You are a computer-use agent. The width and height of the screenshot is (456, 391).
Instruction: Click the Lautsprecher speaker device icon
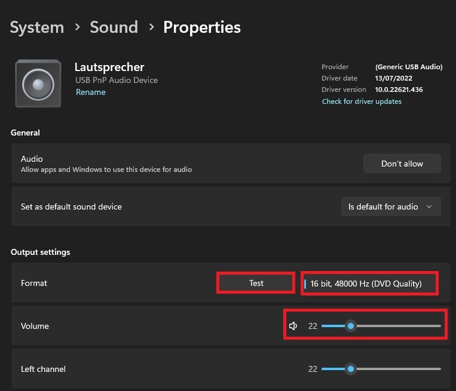(x=38, y=84)
